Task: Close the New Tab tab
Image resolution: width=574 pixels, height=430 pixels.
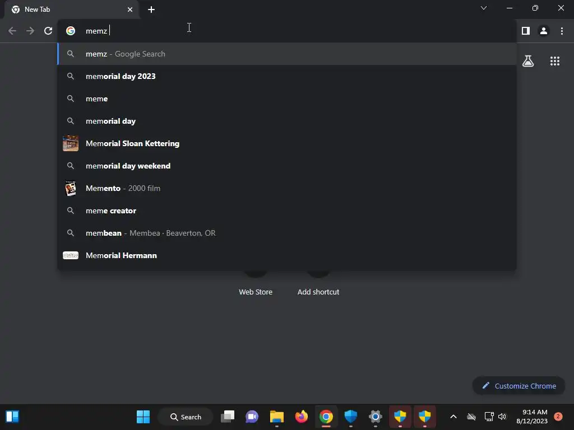Action: [130, 10]
